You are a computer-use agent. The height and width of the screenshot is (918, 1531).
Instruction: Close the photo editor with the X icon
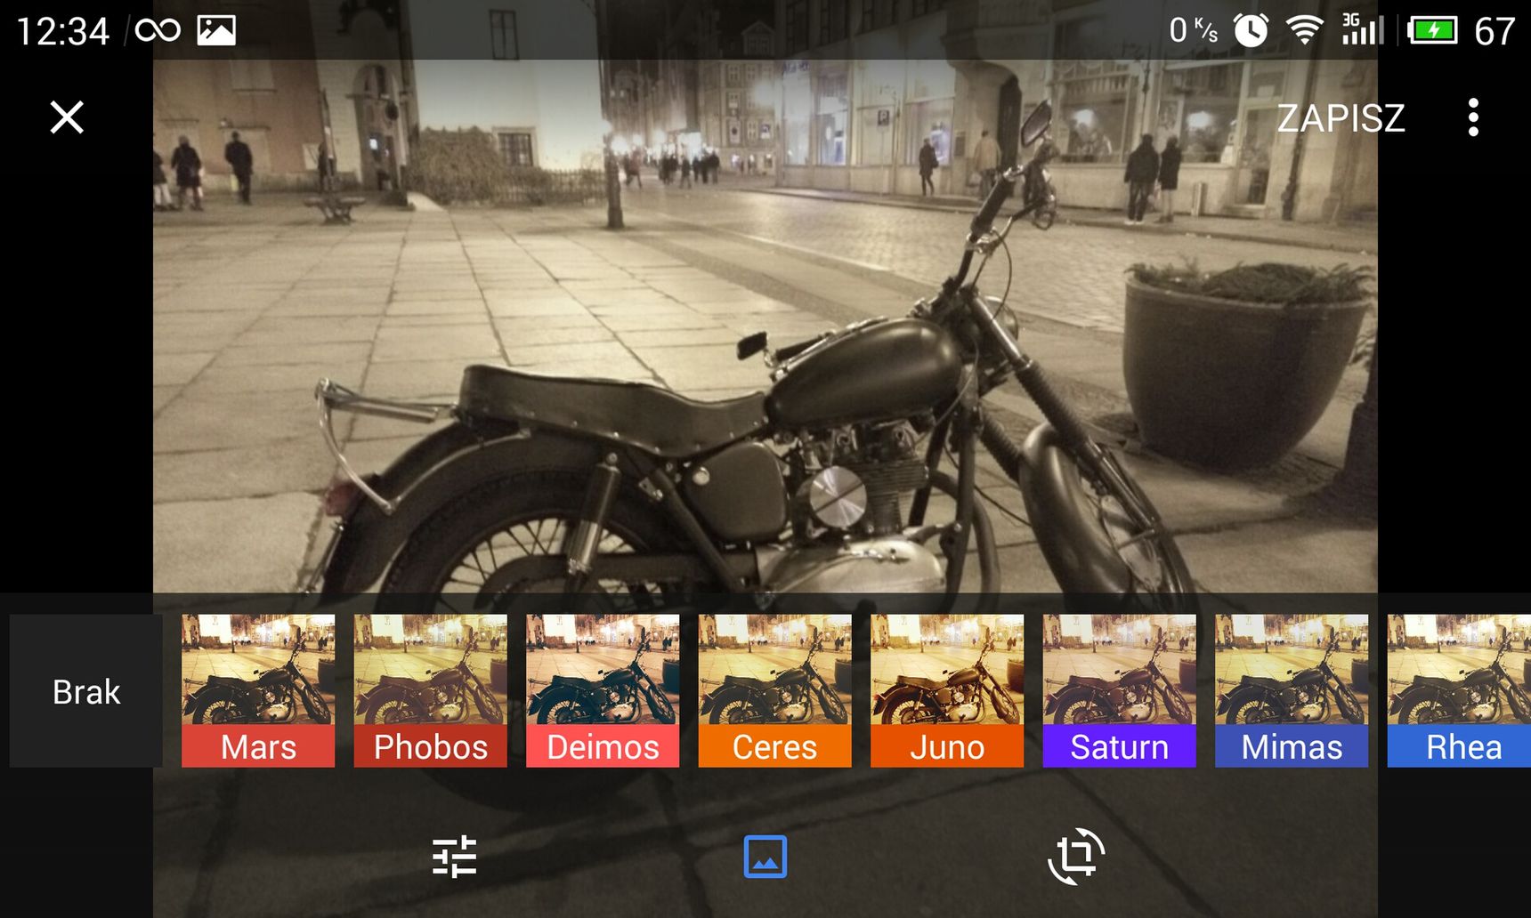(67, 117)
